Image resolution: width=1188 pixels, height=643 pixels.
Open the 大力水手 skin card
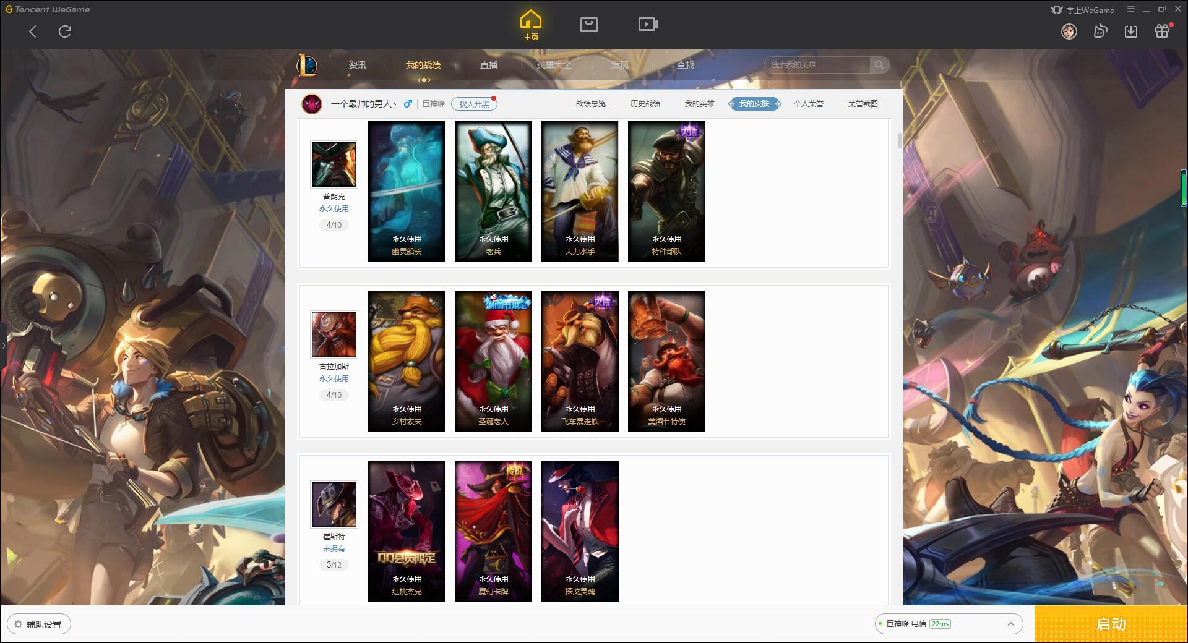pyautogui.click(x=580, y=191)
